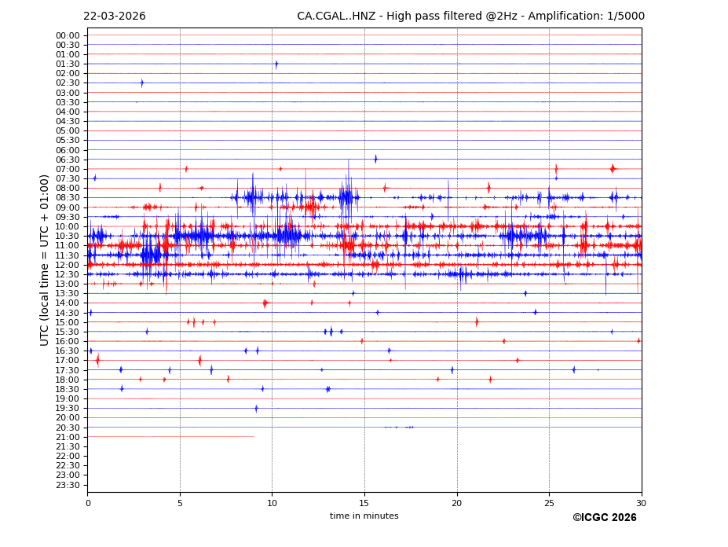728x547 pixels.
Task: Click the 25 minute x-axis tick label
Action: tap(549, 503)
